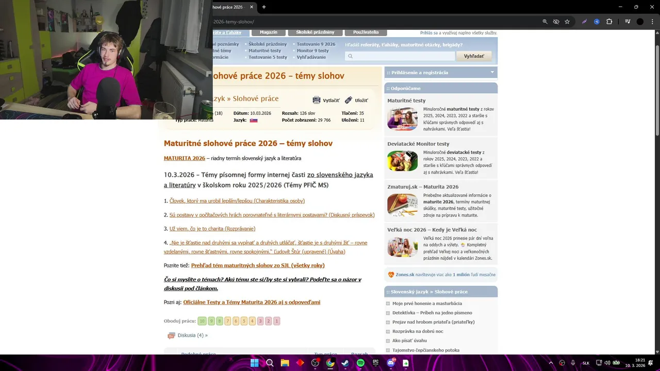
Task: Expand 'Tajomstvo čepčianskeho potoka' item
Action: tap(388, 350)
